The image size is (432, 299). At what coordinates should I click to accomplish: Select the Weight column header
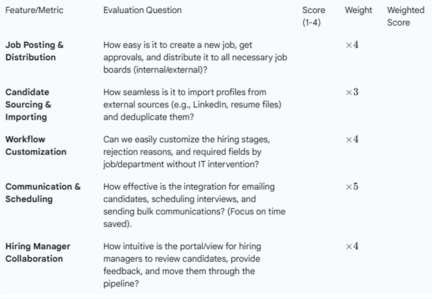pos(358,10)
